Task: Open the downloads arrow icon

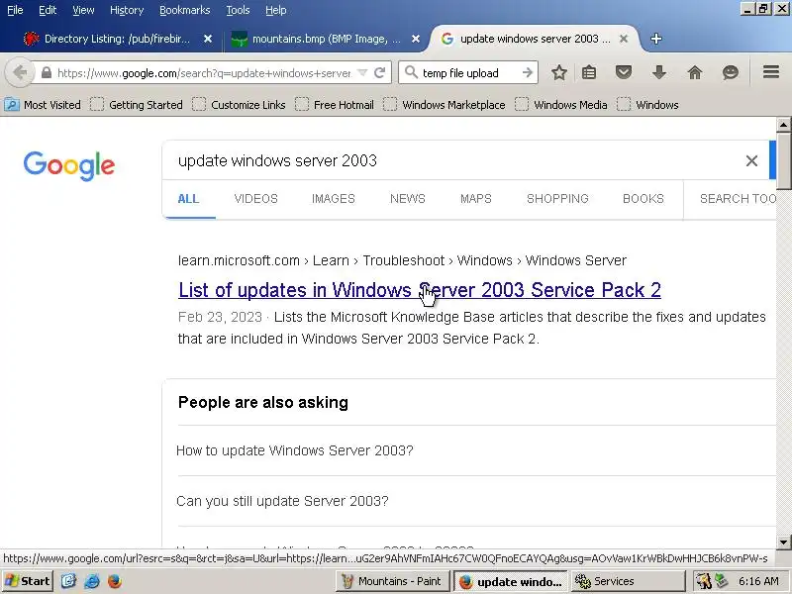Action: click(x=659, y=72)
